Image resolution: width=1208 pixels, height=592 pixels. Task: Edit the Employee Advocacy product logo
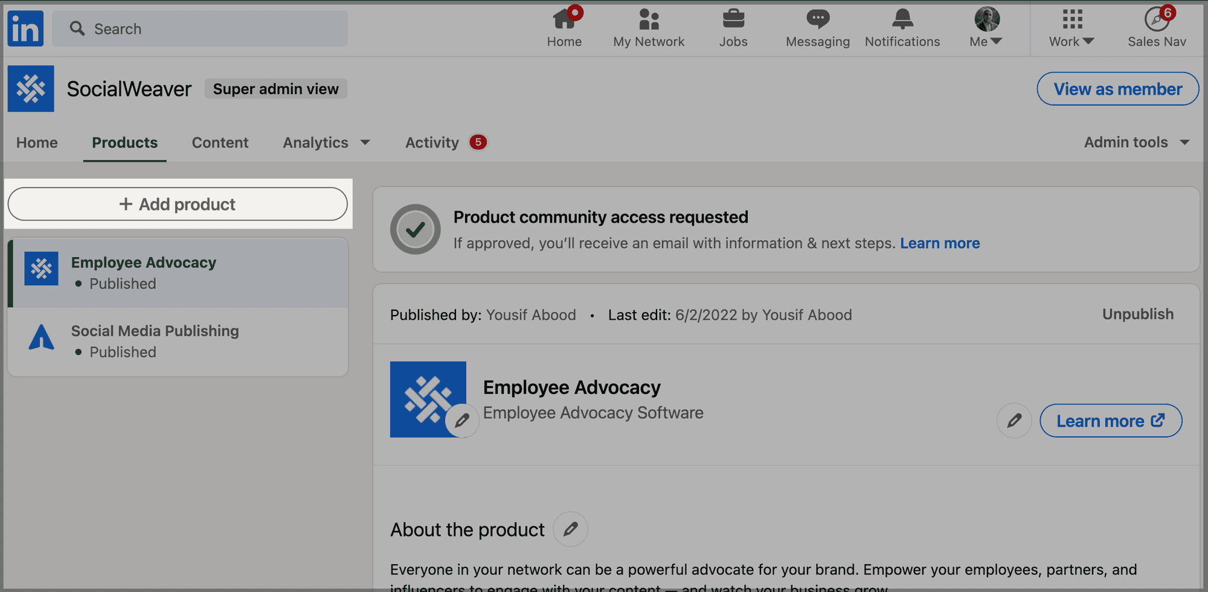[x=462, y=421]
